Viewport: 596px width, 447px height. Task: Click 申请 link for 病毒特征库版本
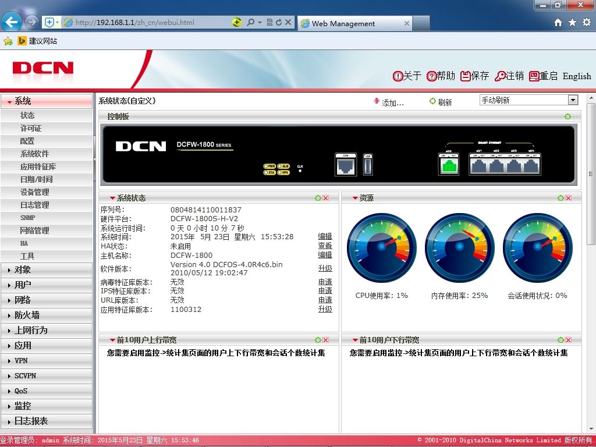point(325,282)
